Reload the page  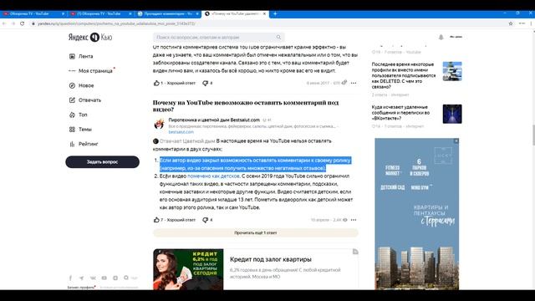point(23,23)
